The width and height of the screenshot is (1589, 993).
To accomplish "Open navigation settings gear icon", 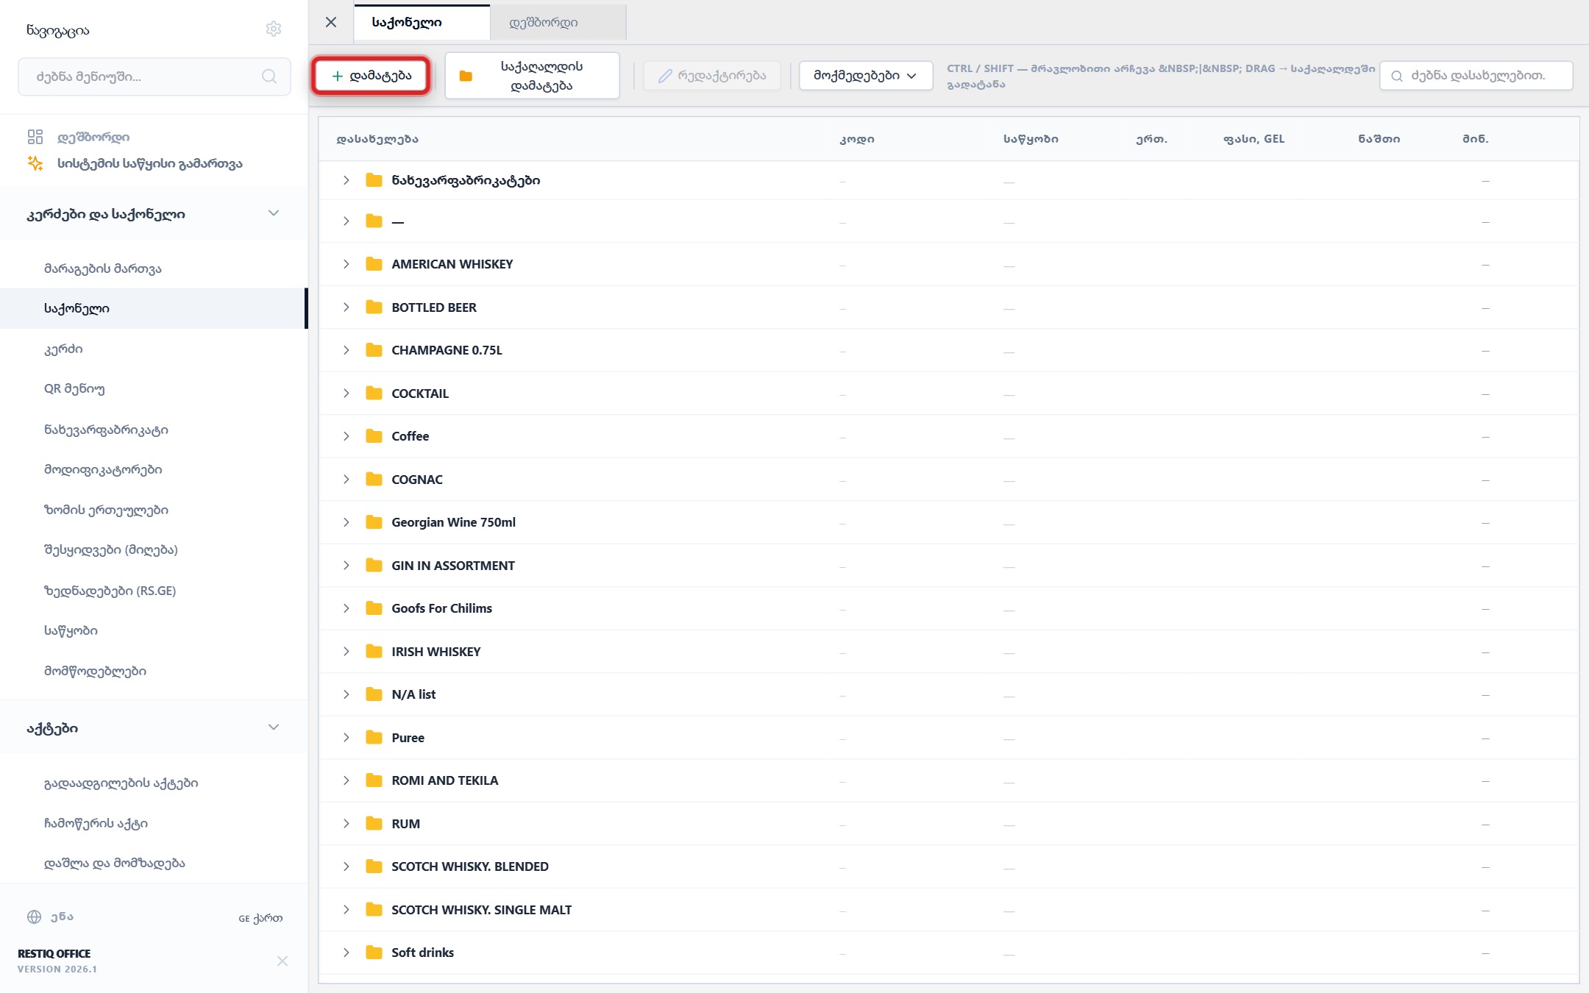I will [274, 29].
